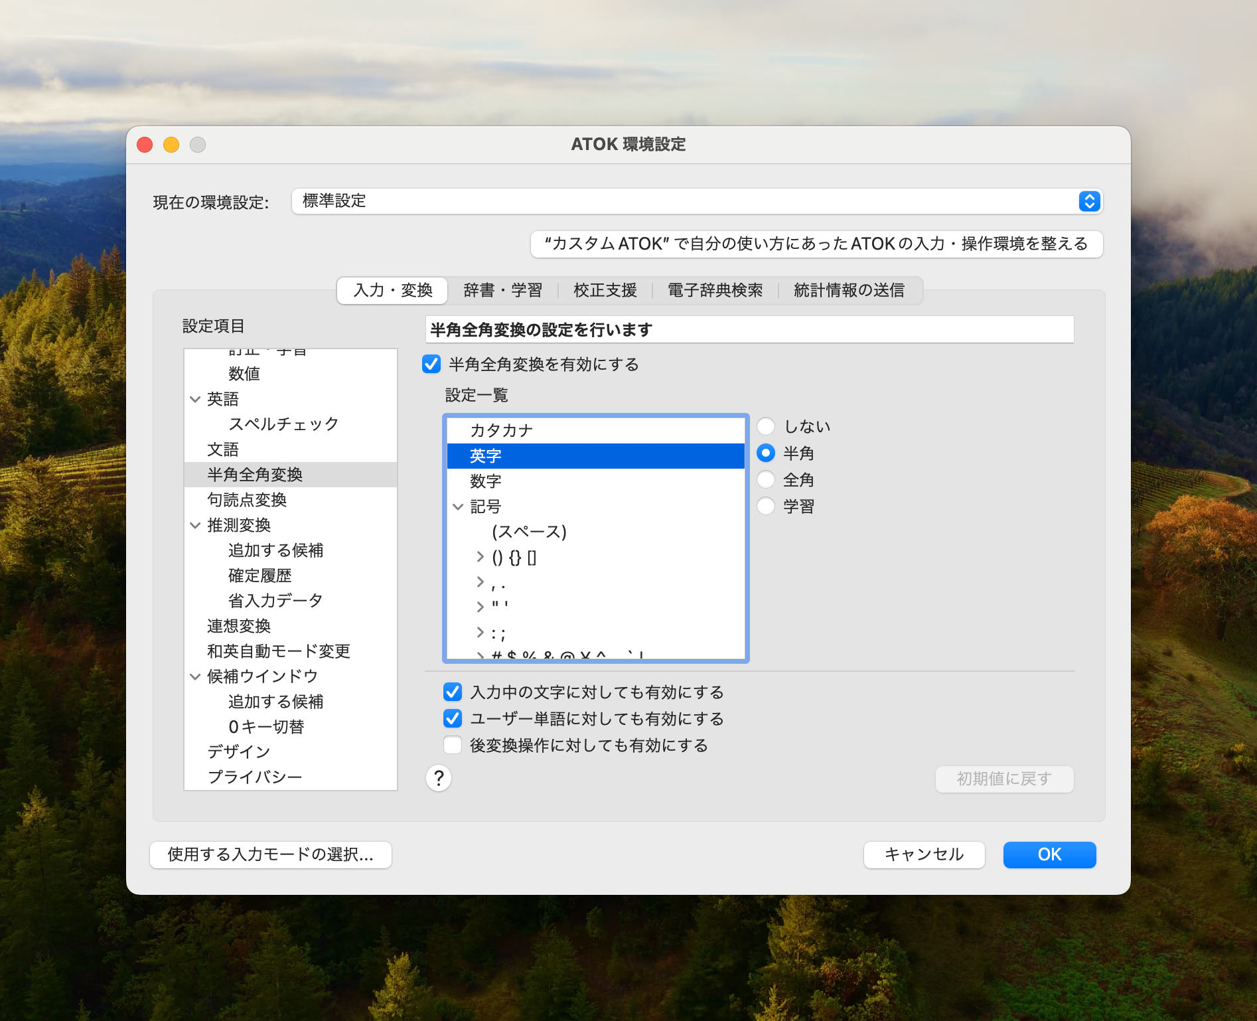Select (スペース) in the settings list
The height and width of the screenshot is (1021, 1257).
coord(595,532)
